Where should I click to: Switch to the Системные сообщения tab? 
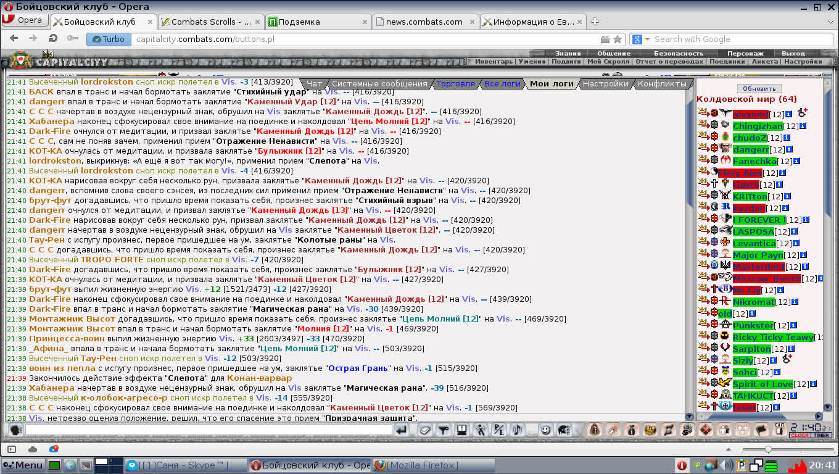[379, 83]
